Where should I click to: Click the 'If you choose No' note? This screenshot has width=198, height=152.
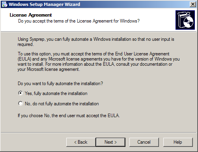point(69,116)
